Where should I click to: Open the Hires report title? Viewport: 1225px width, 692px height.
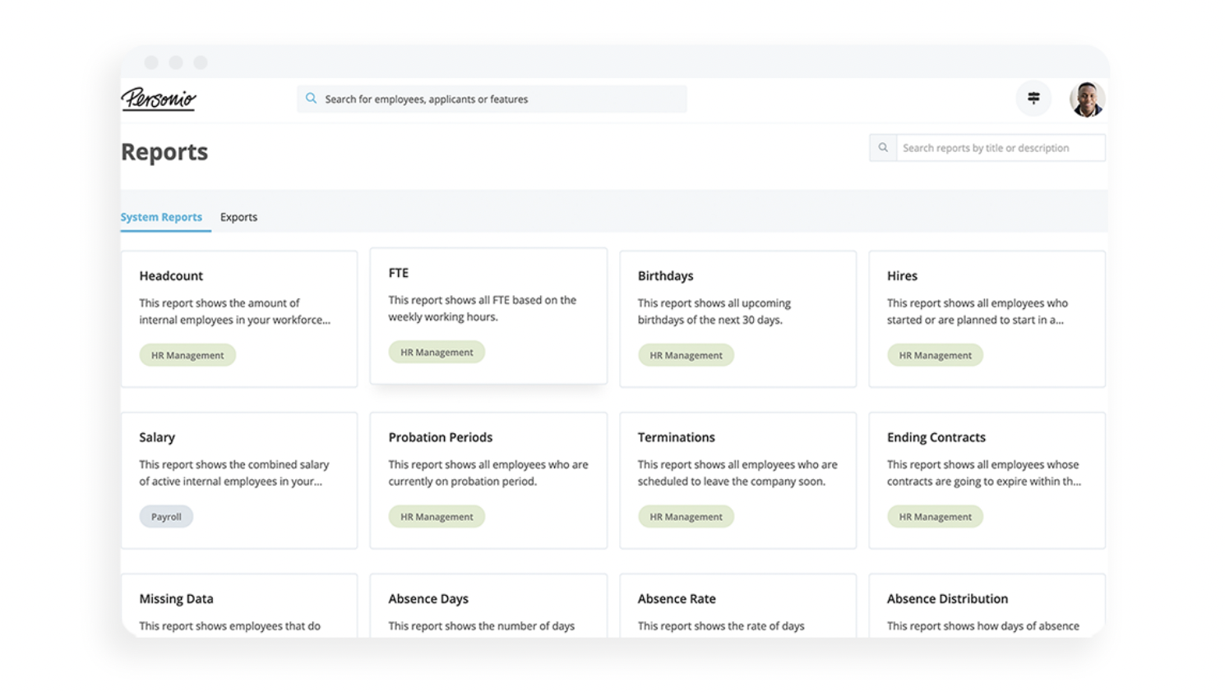pyautogui.click(x=902, y=276)
